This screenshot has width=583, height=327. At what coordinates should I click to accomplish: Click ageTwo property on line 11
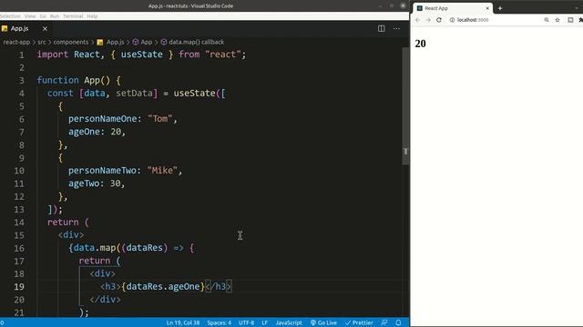pyautogui.click(x=84, y=183)
